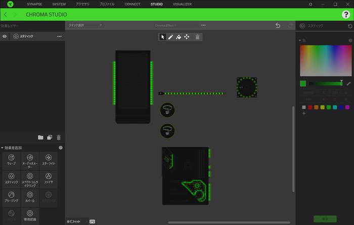Screen dimensions: 354x225
Task: Add the ウェーブ (Wave) effect
Action: click(x=11, y=160)
